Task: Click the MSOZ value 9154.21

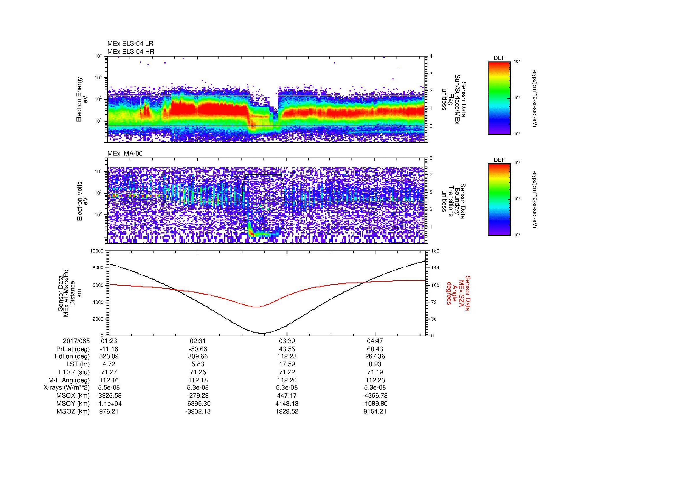Action: coord(375,411)
